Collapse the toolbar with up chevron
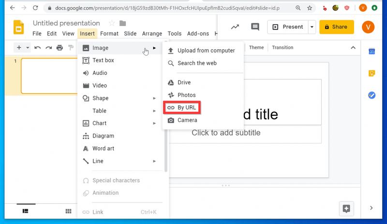The image size is (387, 224). (353, 48)
